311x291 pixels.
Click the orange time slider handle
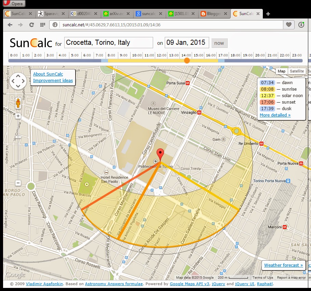[x=187, y=61]
